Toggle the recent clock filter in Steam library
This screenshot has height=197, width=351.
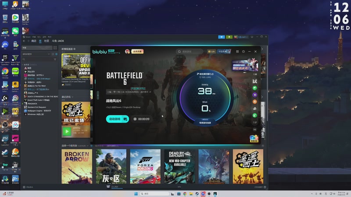[53, 54]
